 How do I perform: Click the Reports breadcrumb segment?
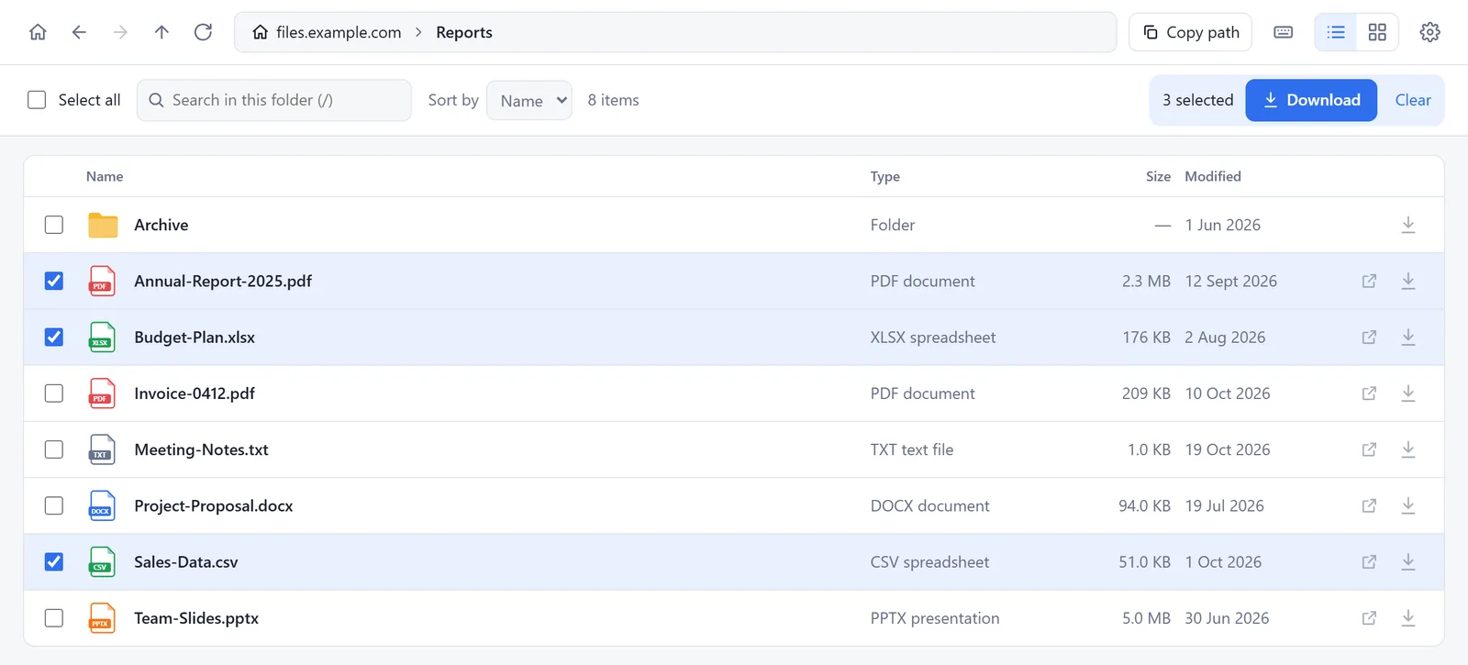[464, 32]
